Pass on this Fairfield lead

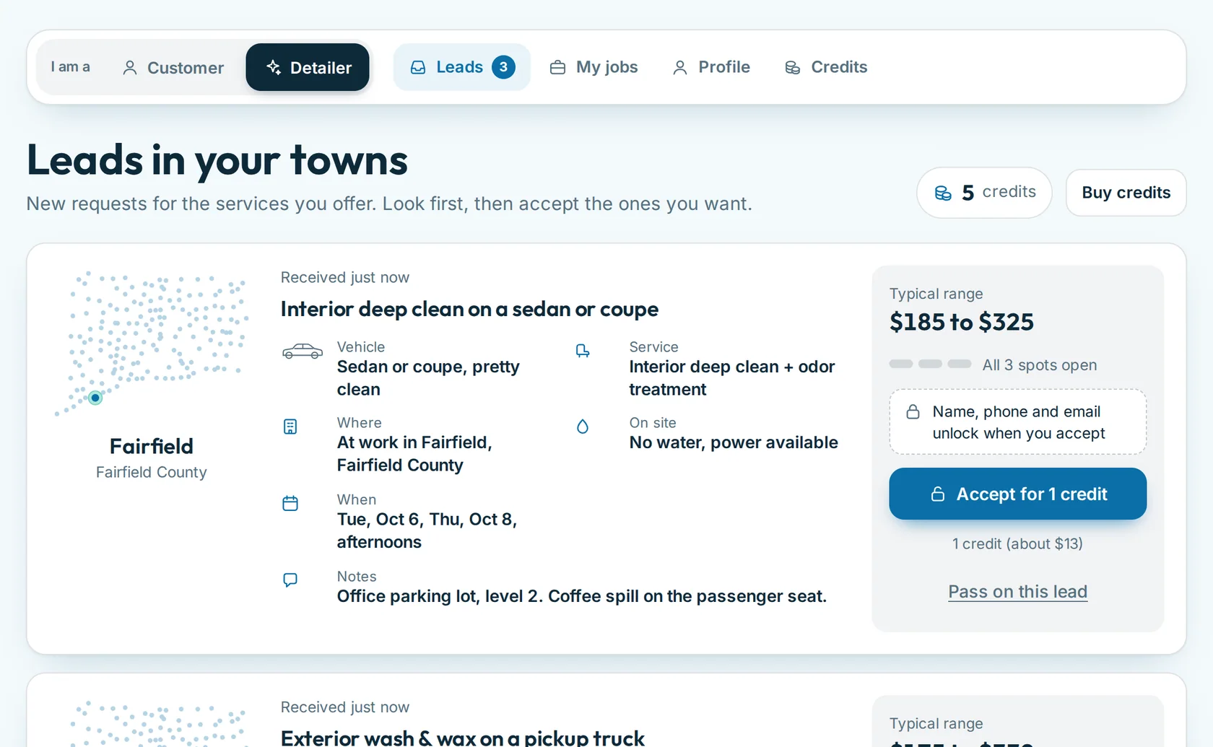pos(1017,592)
